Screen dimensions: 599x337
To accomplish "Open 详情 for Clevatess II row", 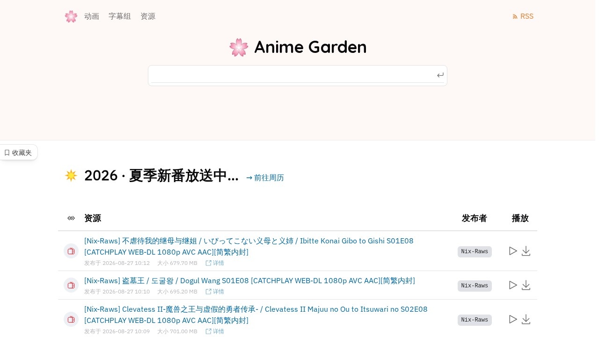I will [215, 331].
